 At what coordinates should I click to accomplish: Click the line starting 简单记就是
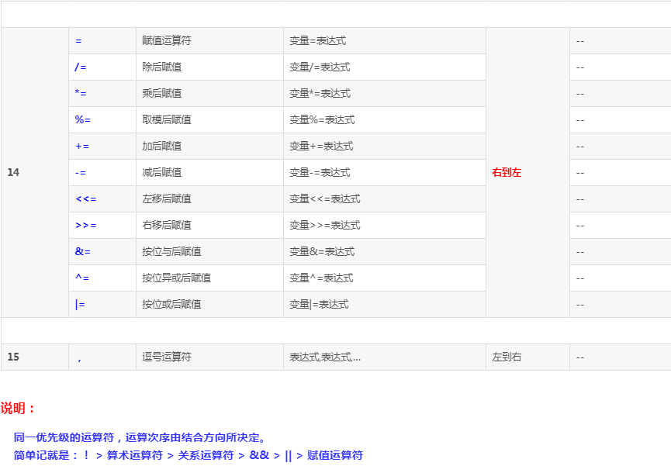coord(189,455)
